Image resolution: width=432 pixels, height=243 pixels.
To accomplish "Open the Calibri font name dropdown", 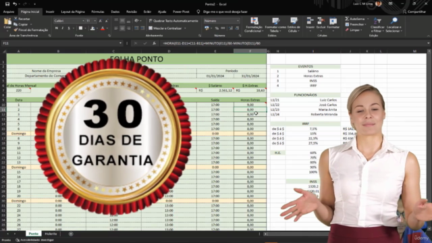I will click(x=83, y=21).
